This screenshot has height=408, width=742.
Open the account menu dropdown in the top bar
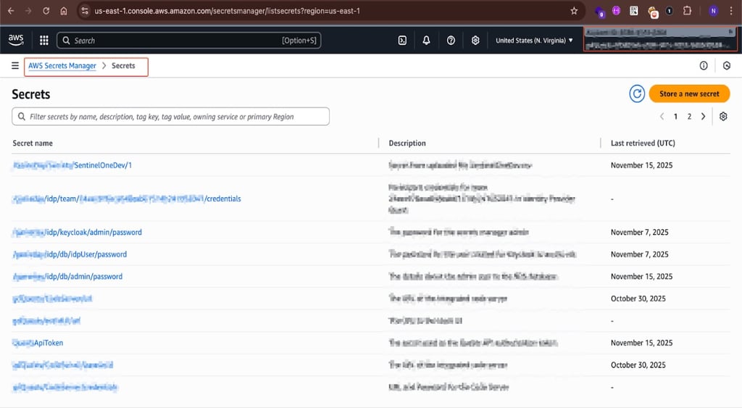[x=659, y=39]
